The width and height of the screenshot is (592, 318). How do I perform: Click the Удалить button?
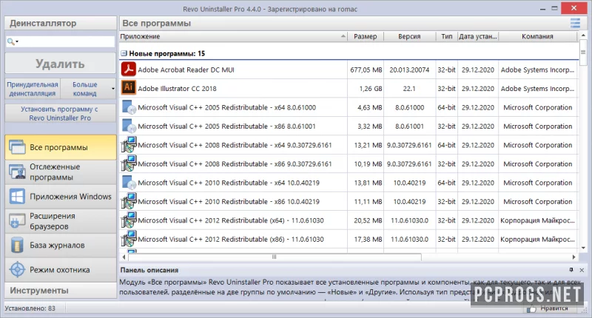coord(61,64)
